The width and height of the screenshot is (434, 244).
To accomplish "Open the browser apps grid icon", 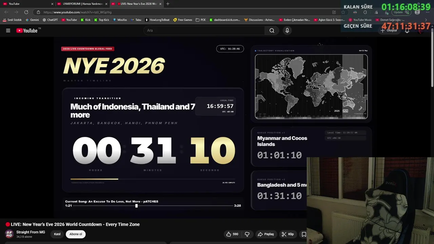I will 334,12.
